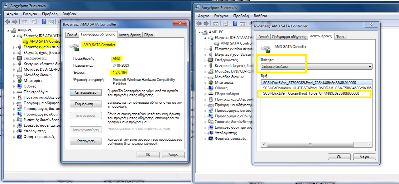Click OK in right details properties dialog

click(x=339, y=157)
